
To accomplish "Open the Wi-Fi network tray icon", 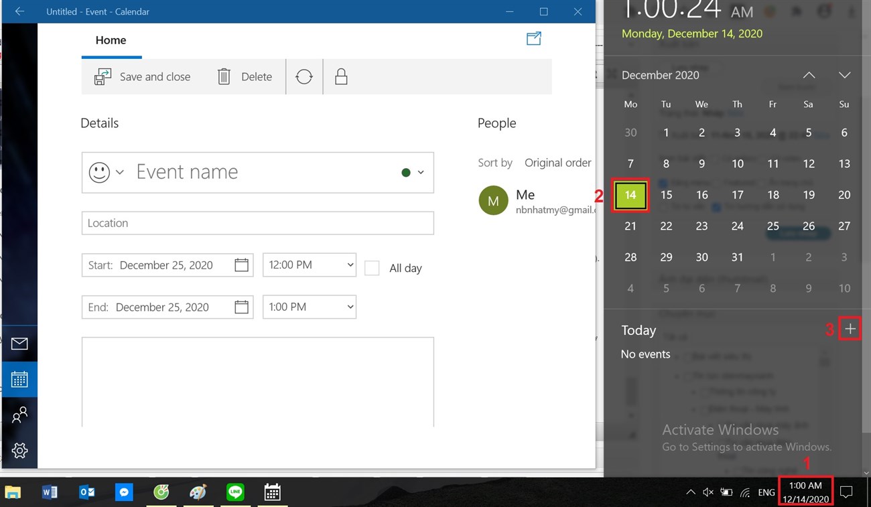I will pos(745,493).
